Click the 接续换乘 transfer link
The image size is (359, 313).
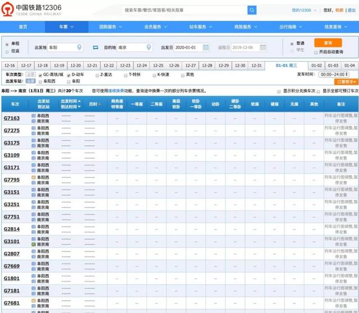116,91
